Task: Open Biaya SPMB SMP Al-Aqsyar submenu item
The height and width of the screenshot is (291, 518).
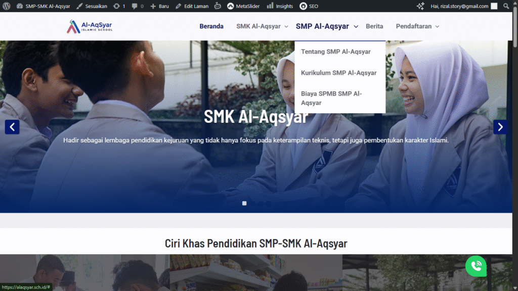Action: click(x=331, y=98)
